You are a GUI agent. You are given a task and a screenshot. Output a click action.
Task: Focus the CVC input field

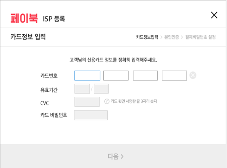coord(87,102)
